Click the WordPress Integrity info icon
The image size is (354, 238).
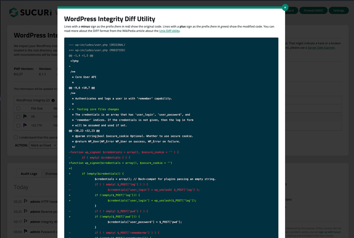(53, 101)
